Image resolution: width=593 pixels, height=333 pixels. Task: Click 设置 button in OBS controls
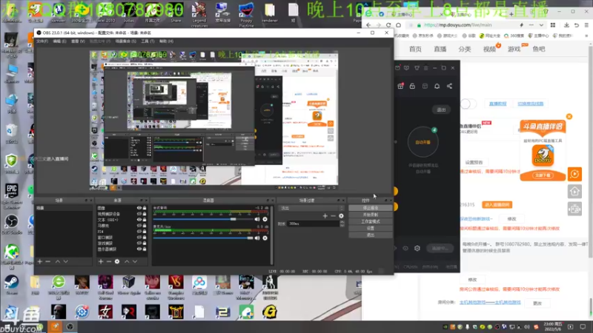[370, 229]
